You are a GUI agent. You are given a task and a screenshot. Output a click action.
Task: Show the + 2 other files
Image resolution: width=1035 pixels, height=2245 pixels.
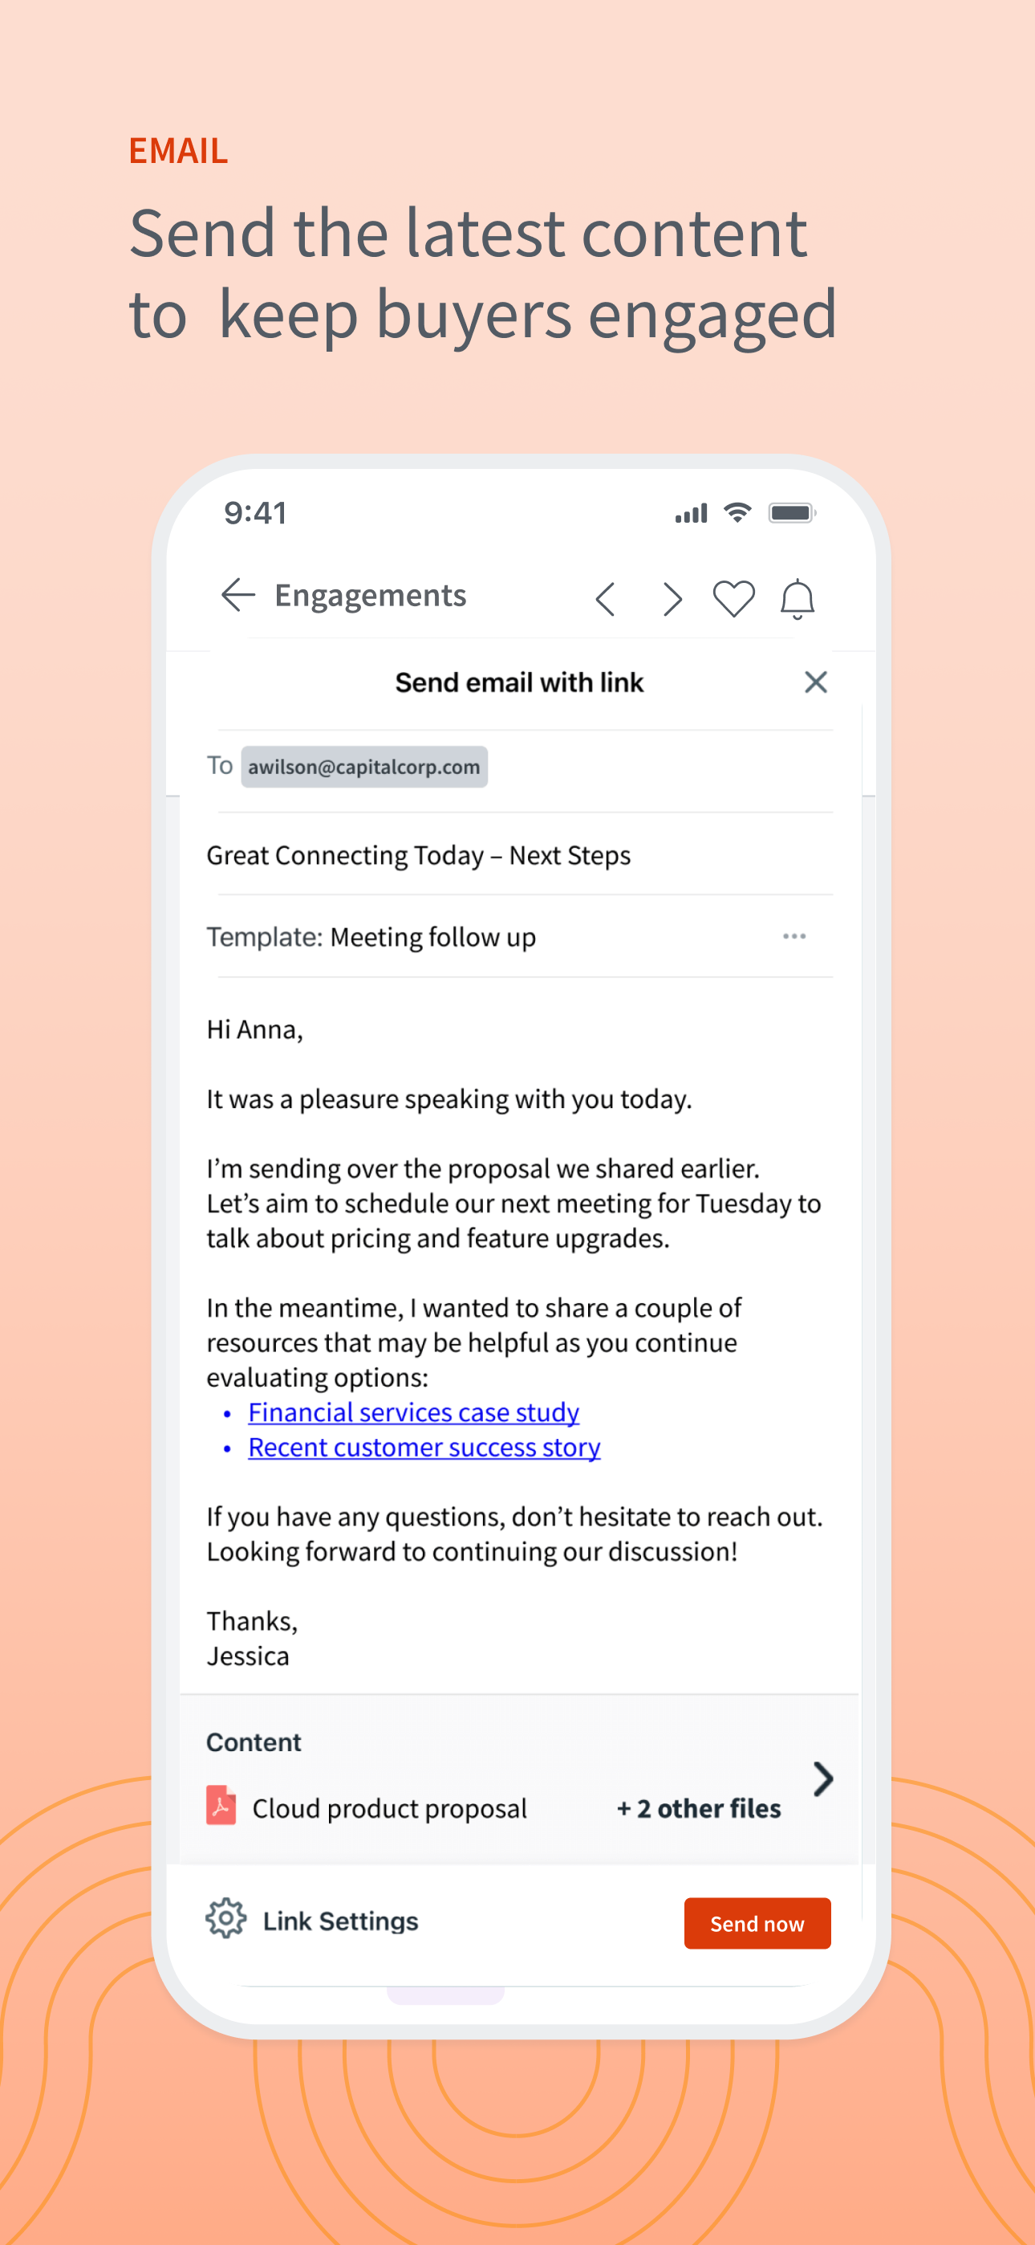point(699,1808)
